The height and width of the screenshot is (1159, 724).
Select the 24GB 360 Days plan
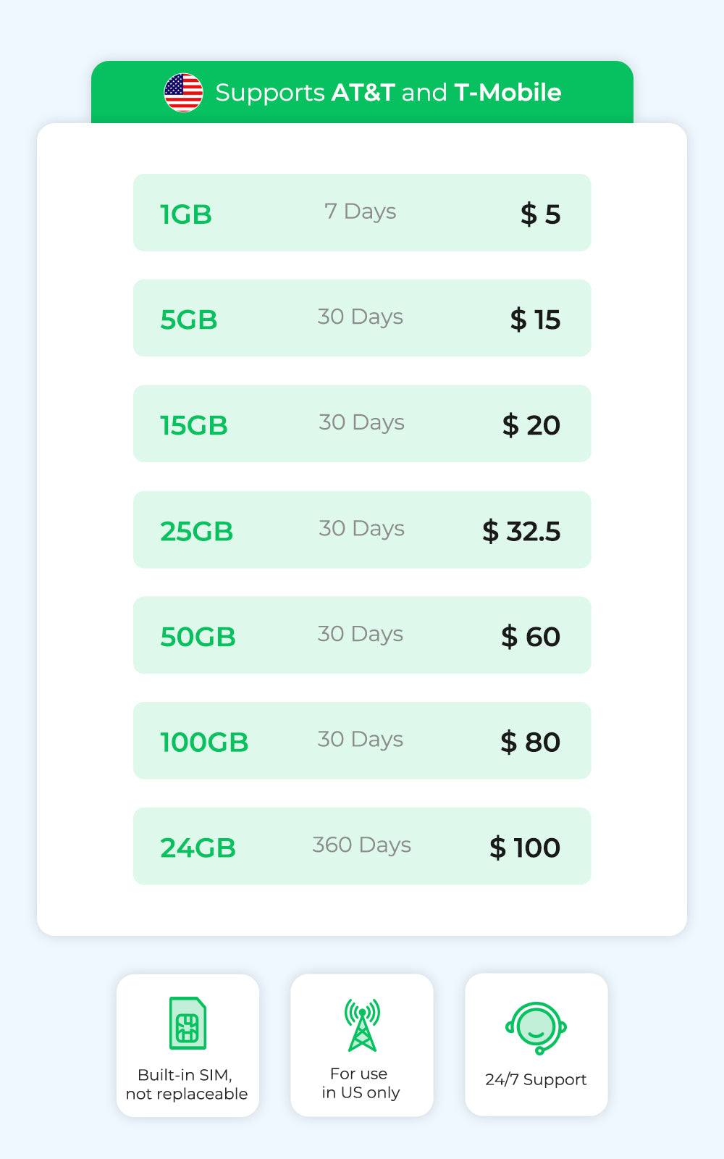(x=362, y=846)
